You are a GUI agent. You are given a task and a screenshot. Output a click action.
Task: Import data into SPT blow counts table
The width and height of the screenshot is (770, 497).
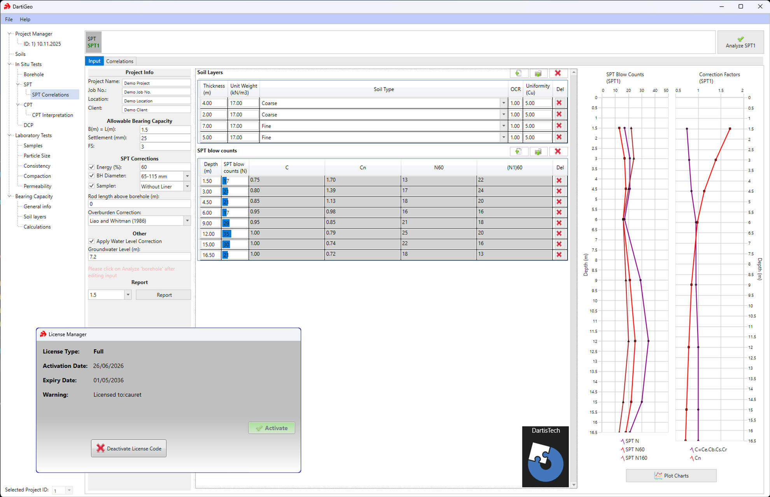(x=538, y=151)
